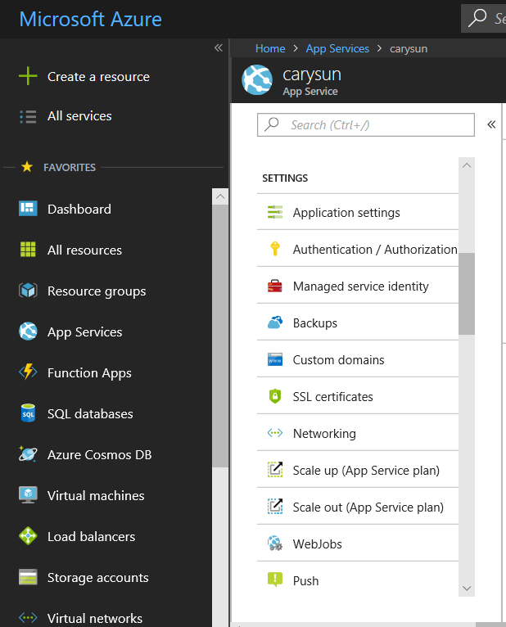Select Backups menu item
The height and width of the screenshot is (627, 506).
coord(358,323)
